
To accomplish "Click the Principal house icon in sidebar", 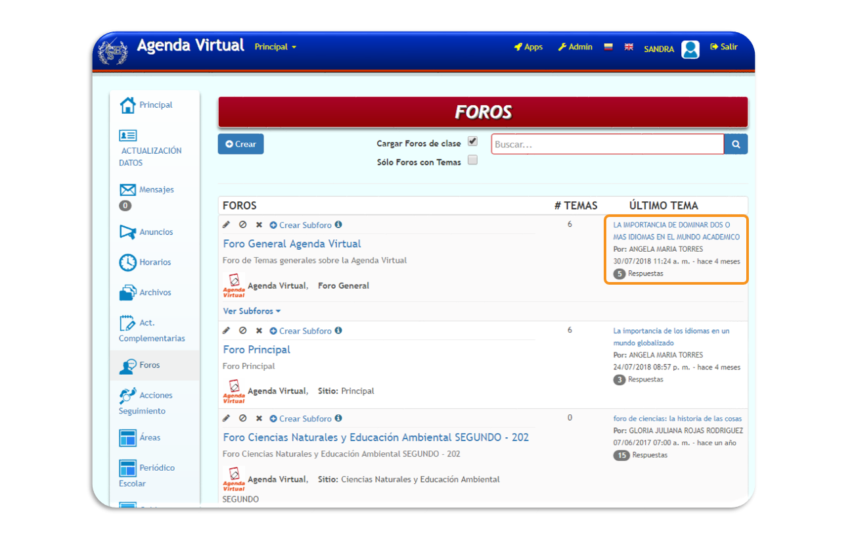I will tap(127, 105).
